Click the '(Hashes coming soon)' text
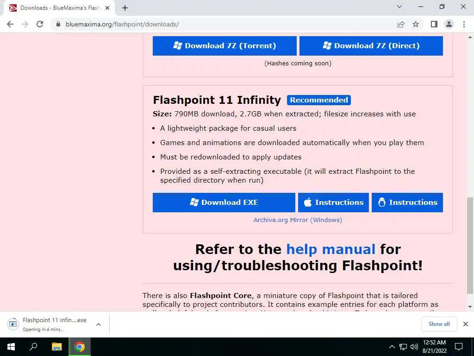Viewport: 474px width, 356px height. coord(298,63)
